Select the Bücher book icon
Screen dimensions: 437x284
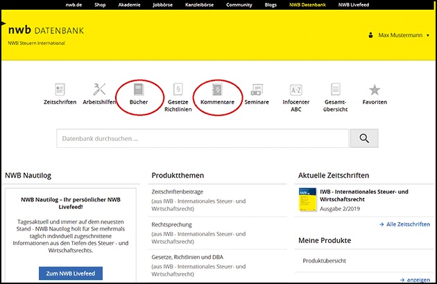click(x=138, y=90)
